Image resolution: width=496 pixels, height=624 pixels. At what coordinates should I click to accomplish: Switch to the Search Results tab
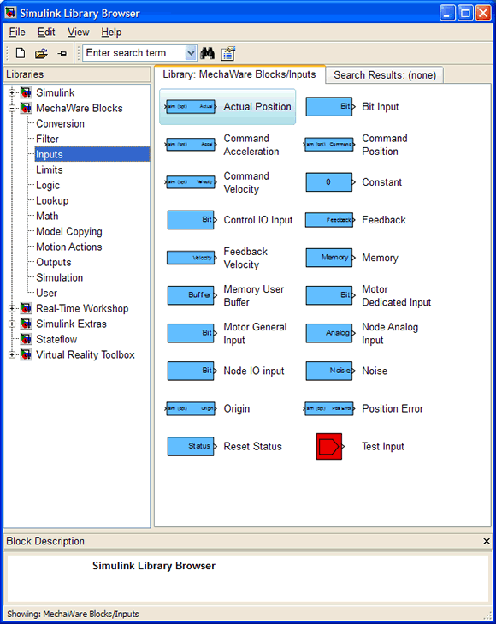point(385,75)
